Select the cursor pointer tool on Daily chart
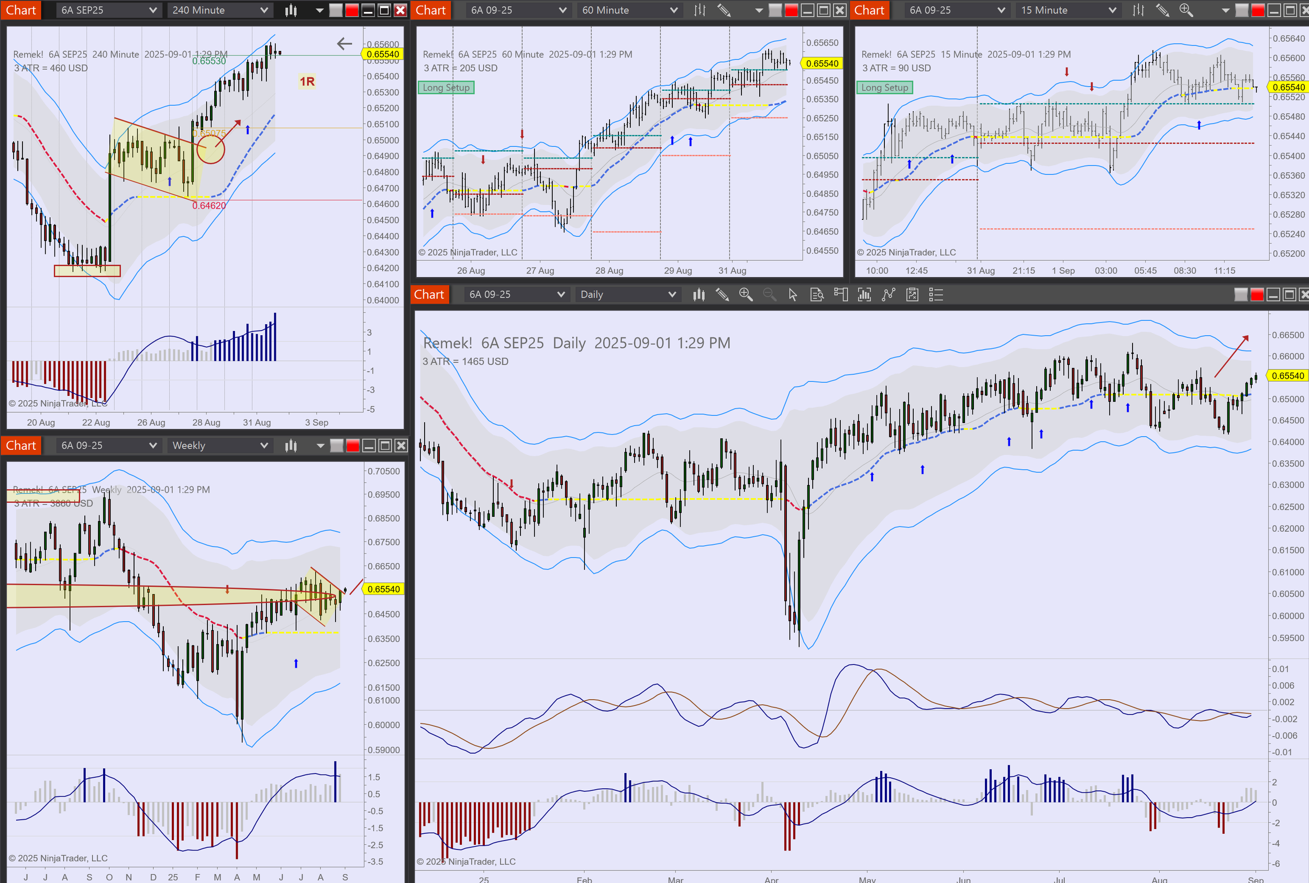 point(793,294)
